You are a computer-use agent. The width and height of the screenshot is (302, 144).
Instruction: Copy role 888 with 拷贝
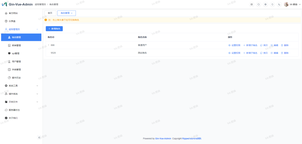(x=264, y=45)
